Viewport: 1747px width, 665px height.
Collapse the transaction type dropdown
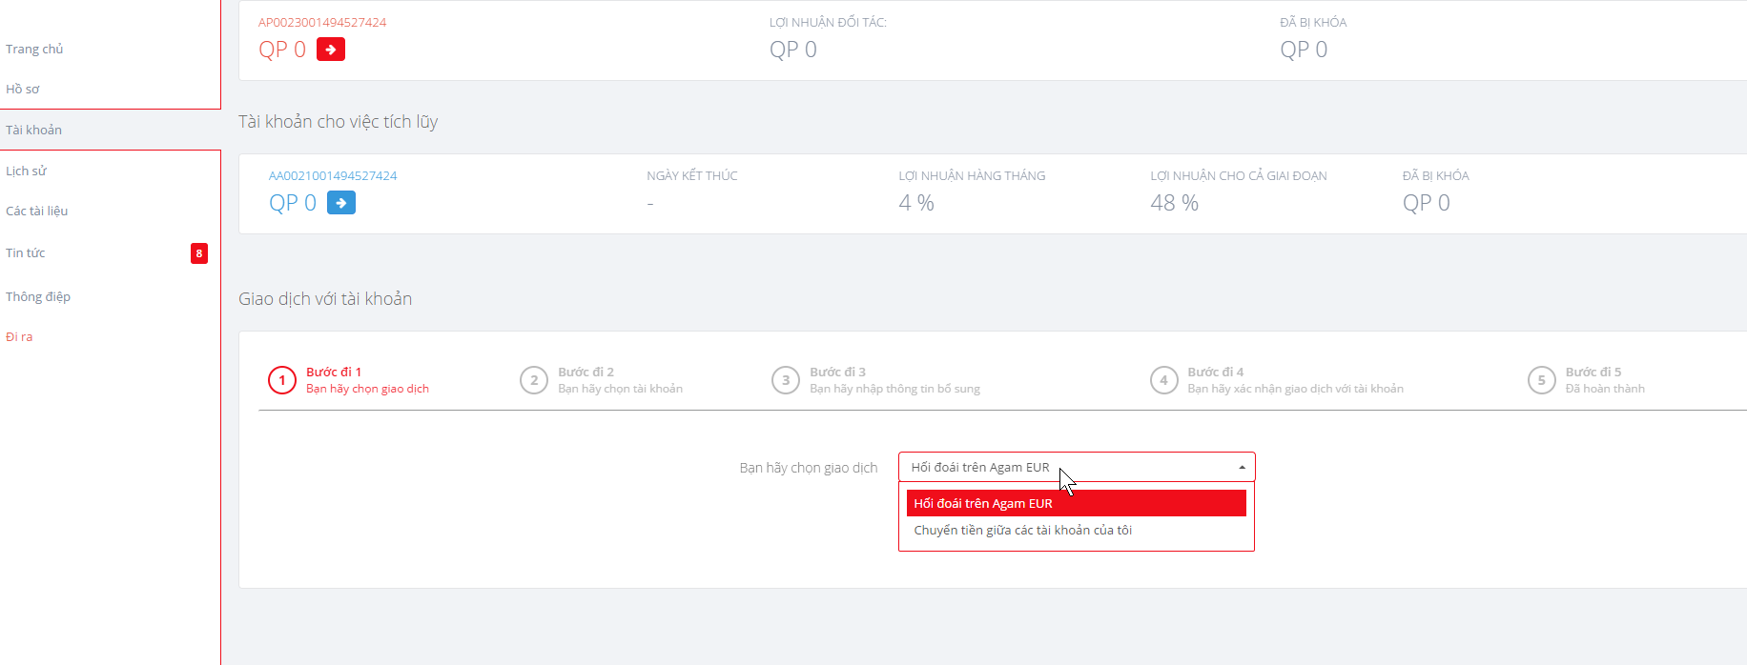tap(1242, 467)
